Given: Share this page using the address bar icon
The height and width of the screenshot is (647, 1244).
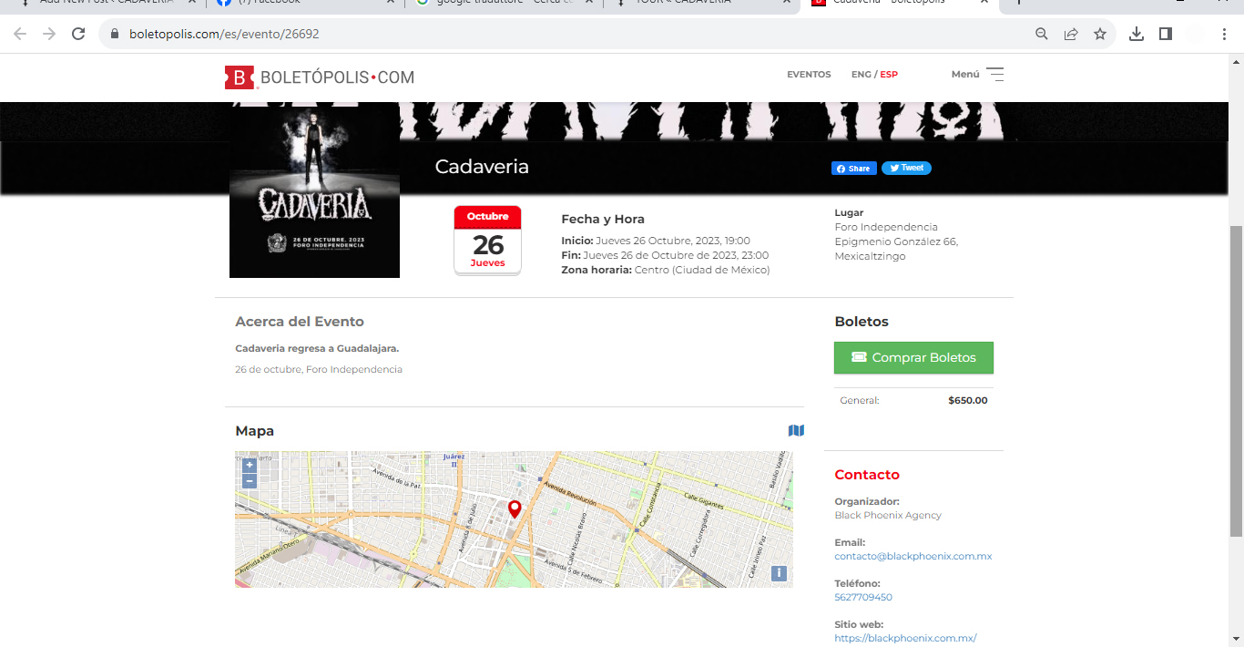Looking at the screenshot, I should [x=1071, y=34].
